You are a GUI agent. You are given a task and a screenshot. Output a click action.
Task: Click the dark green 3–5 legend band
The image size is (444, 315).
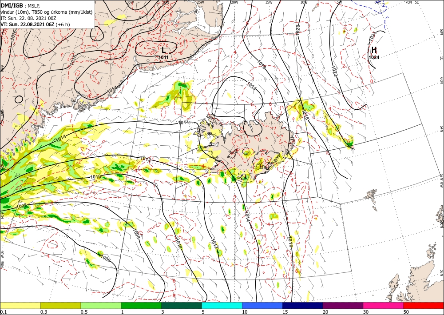pyautogui.click(x=182, y=305)
